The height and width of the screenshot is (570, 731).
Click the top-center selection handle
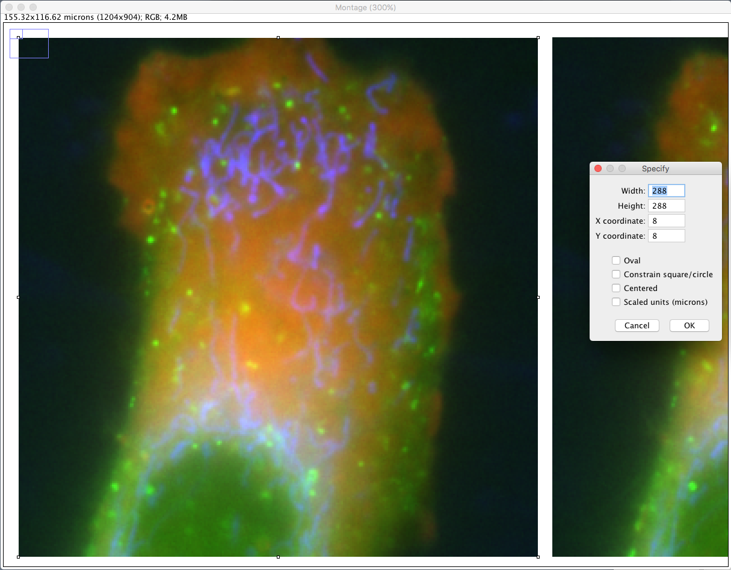pos(278,37)
